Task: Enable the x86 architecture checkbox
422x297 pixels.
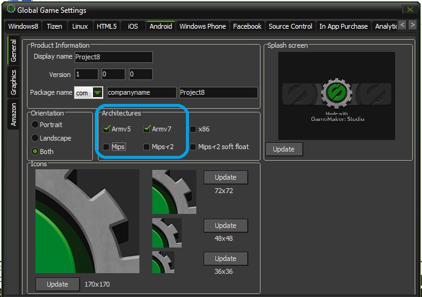Action: tap(193, 129)
